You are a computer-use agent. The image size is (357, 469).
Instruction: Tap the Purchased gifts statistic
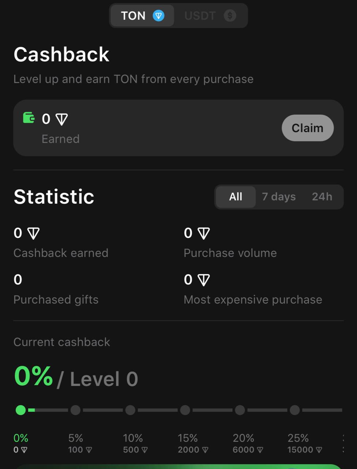(x=56, y=289)
